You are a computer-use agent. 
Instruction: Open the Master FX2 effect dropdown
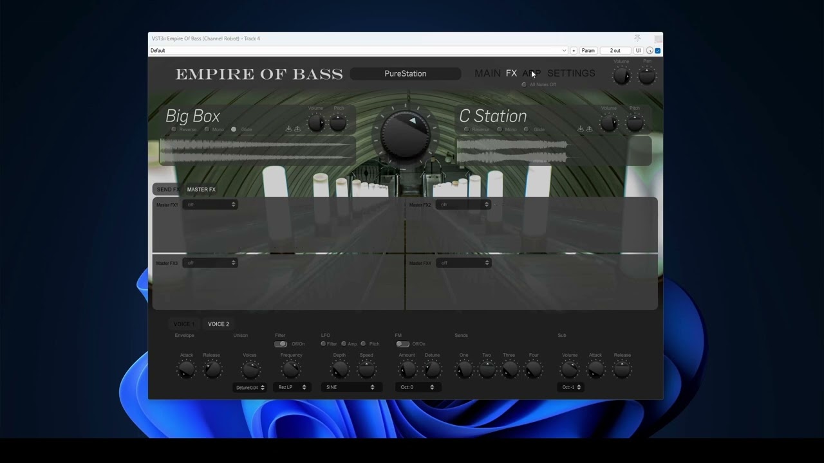(x=463, y=204)
